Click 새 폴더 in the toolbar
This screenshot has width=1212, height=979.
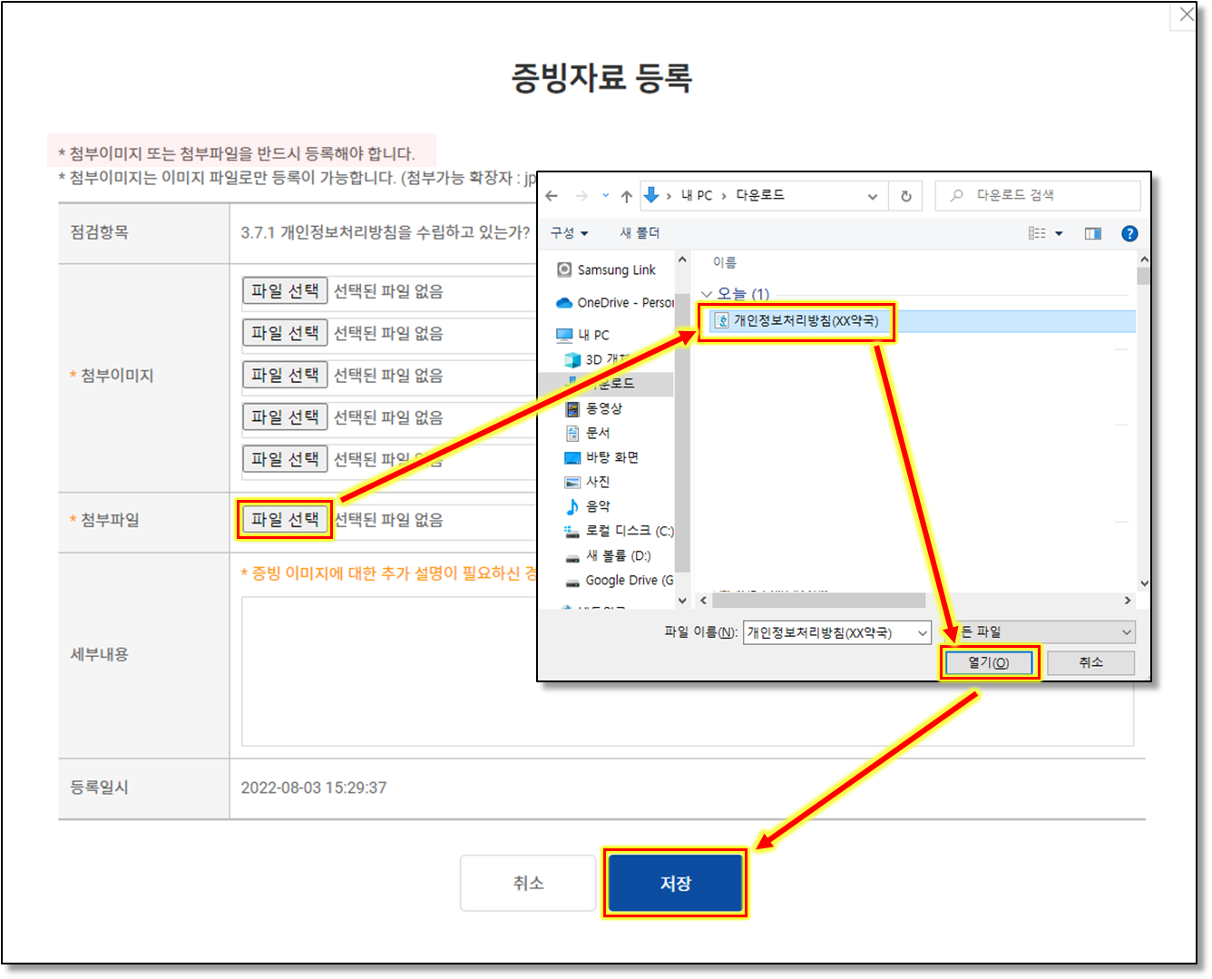pyautogui.click(x=640, y=233)
